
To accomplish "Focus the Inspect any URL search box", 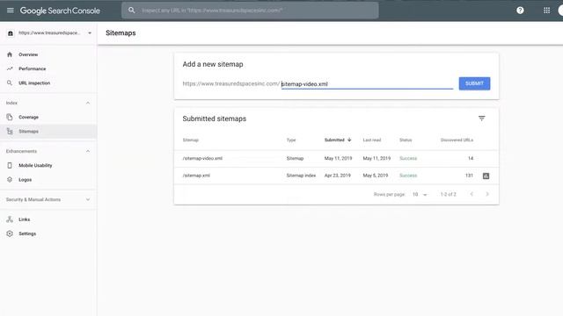I will click(x=250, y=11).
